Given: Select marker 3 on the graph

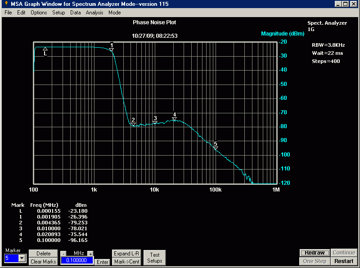Looking at the screenshot, I should tap(155, 120).
